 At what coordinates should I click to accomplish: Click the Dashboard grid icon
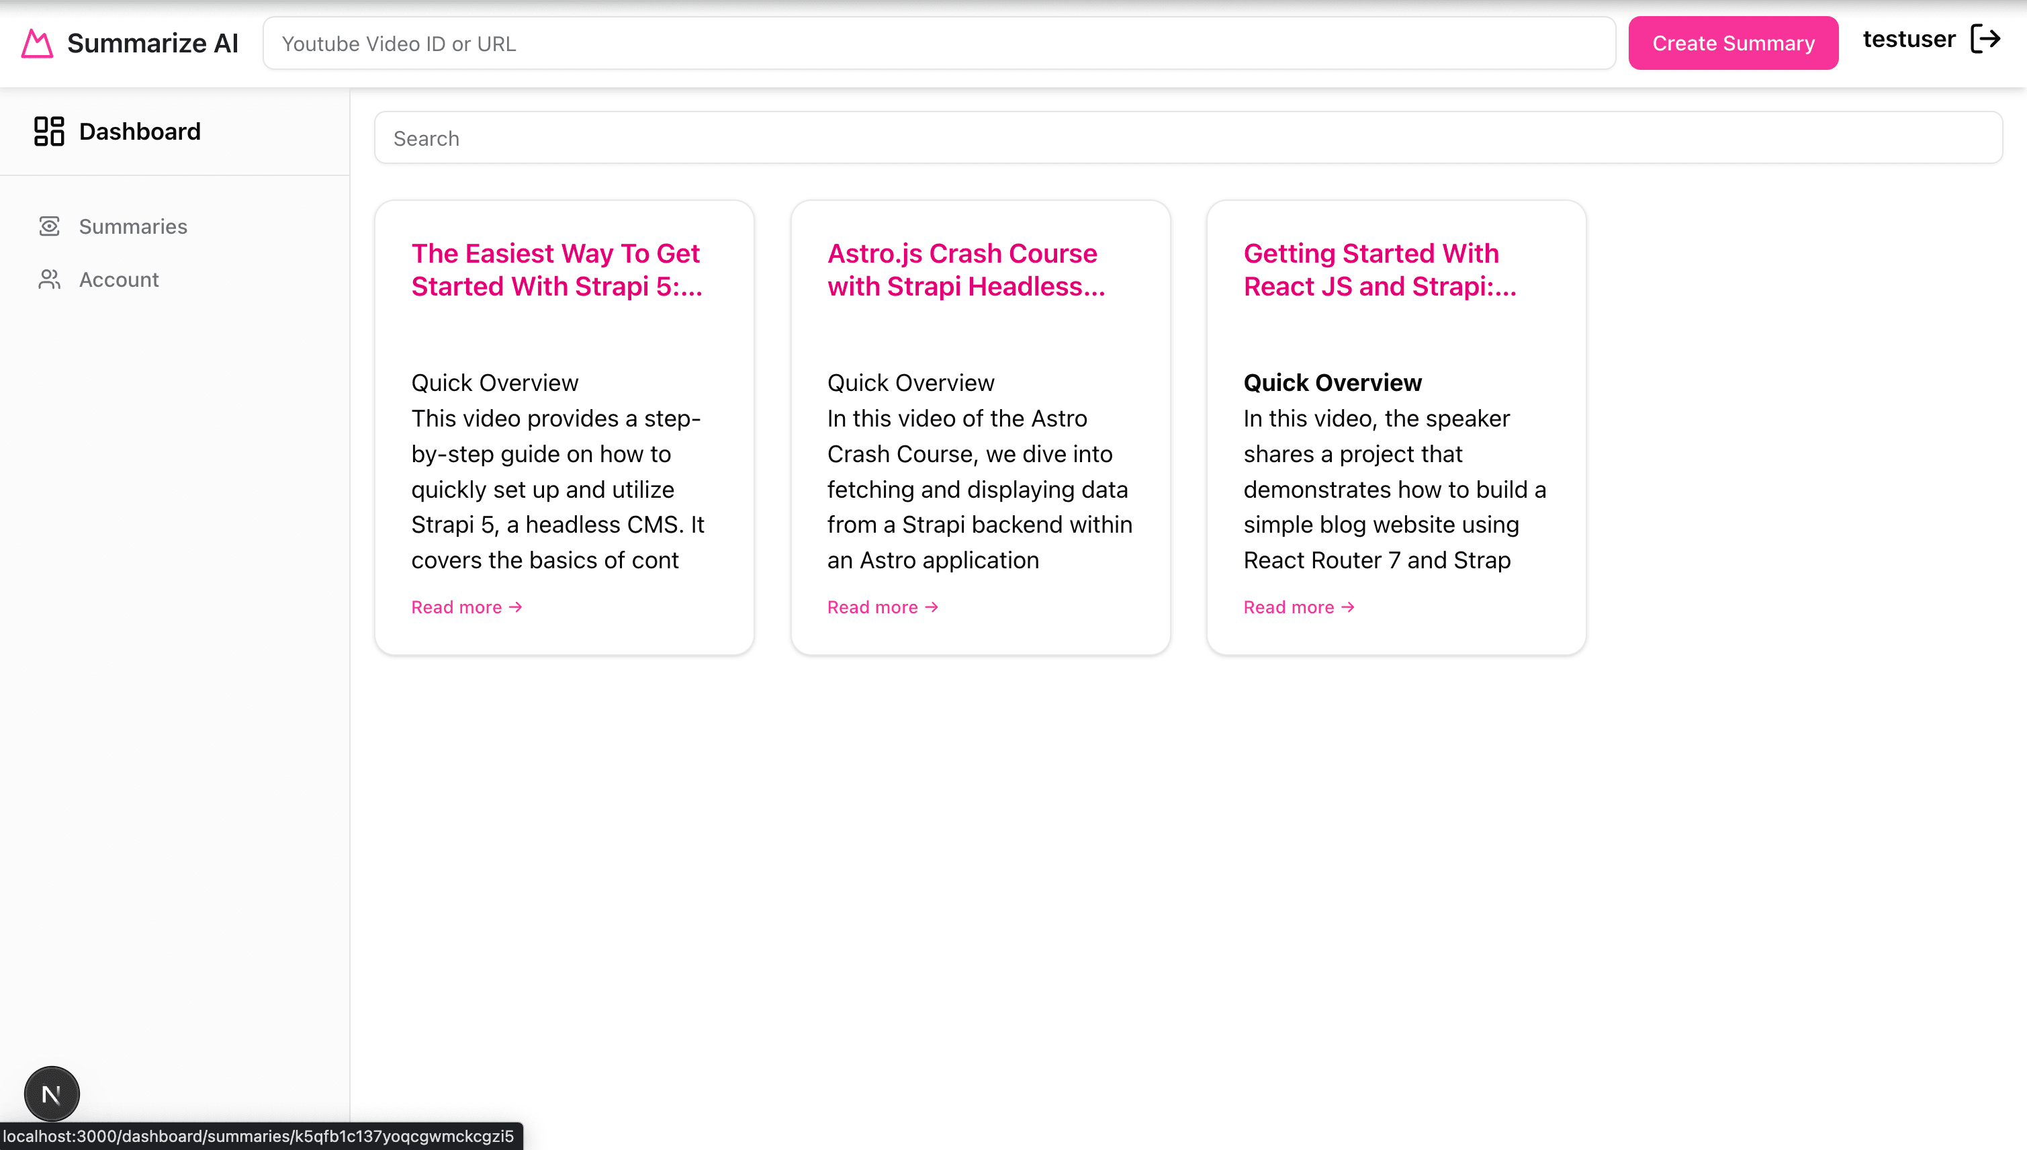point(49,131)
